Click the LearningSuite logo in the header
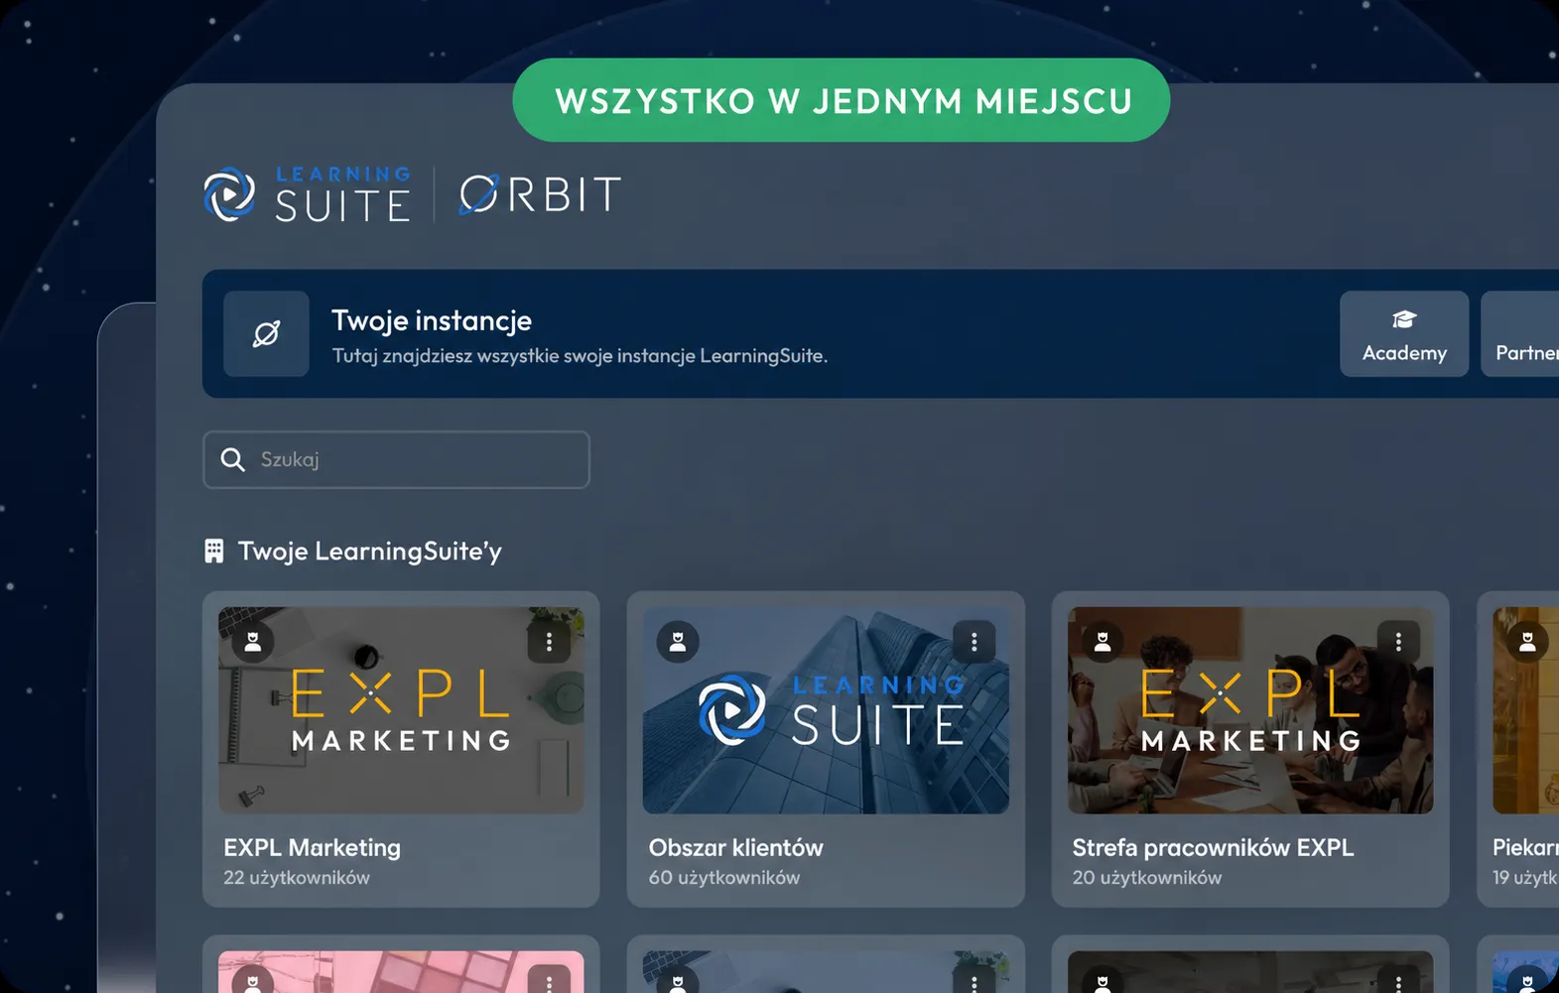The image size is (1559, 993). pos(308,194)
